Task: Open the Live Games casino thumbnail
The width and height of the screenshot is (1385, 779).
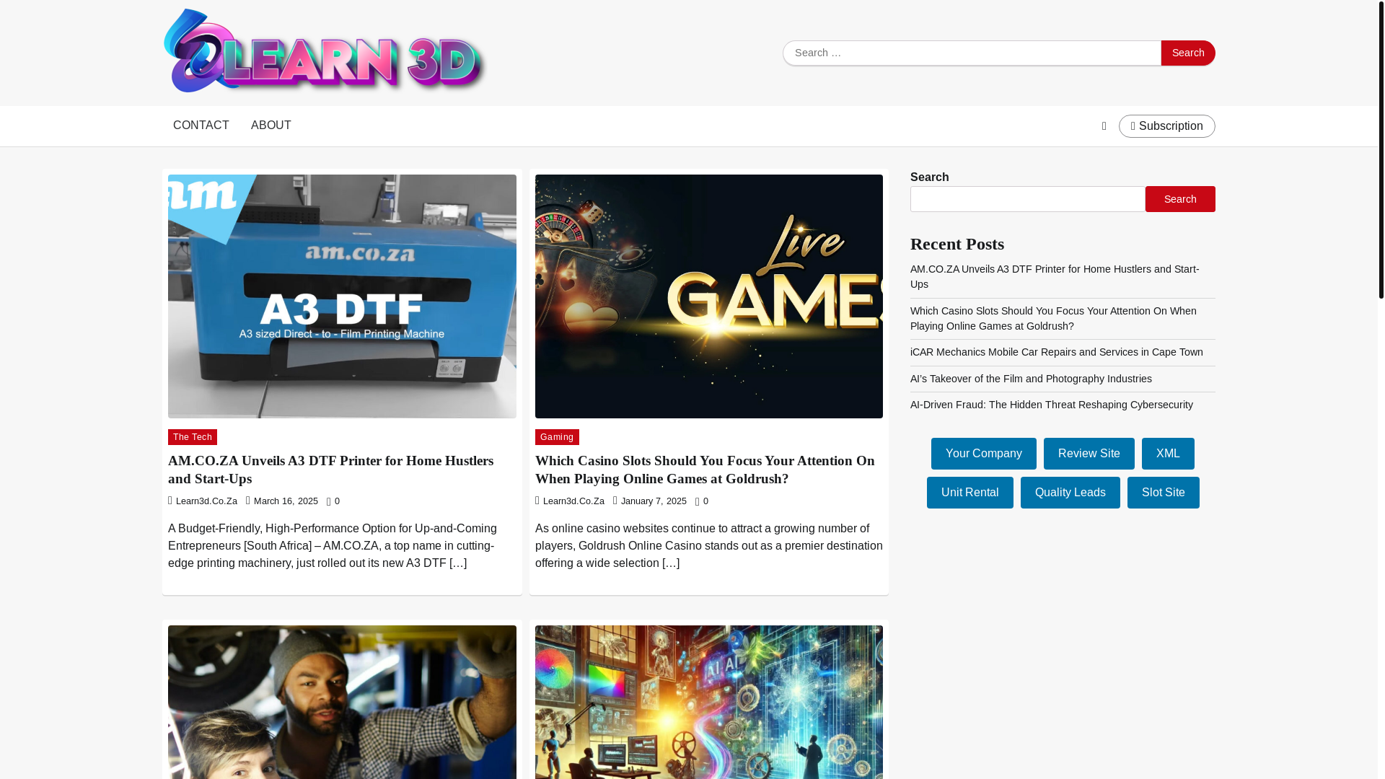Action: click(x=709, y=296)
